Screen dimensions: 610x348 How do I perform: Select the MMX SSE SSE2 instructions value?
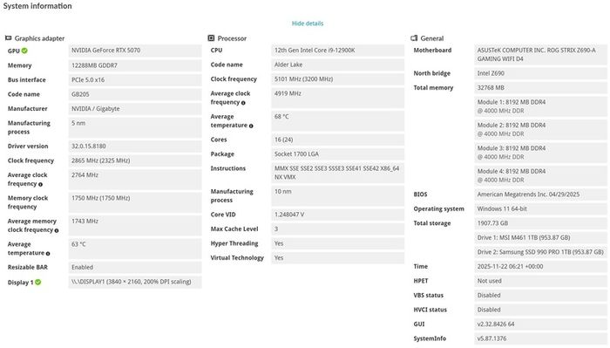338,173
